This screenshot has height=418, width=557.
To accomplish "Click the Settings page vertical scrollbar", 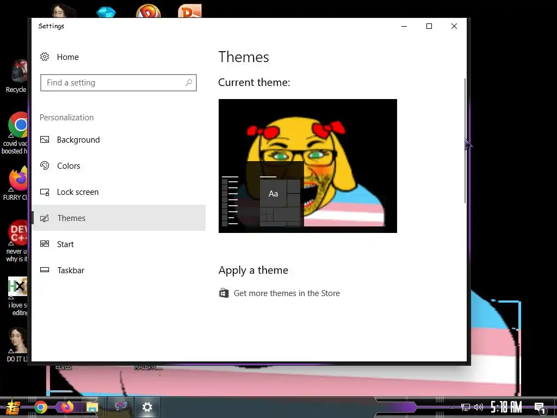I will (465, 141).
